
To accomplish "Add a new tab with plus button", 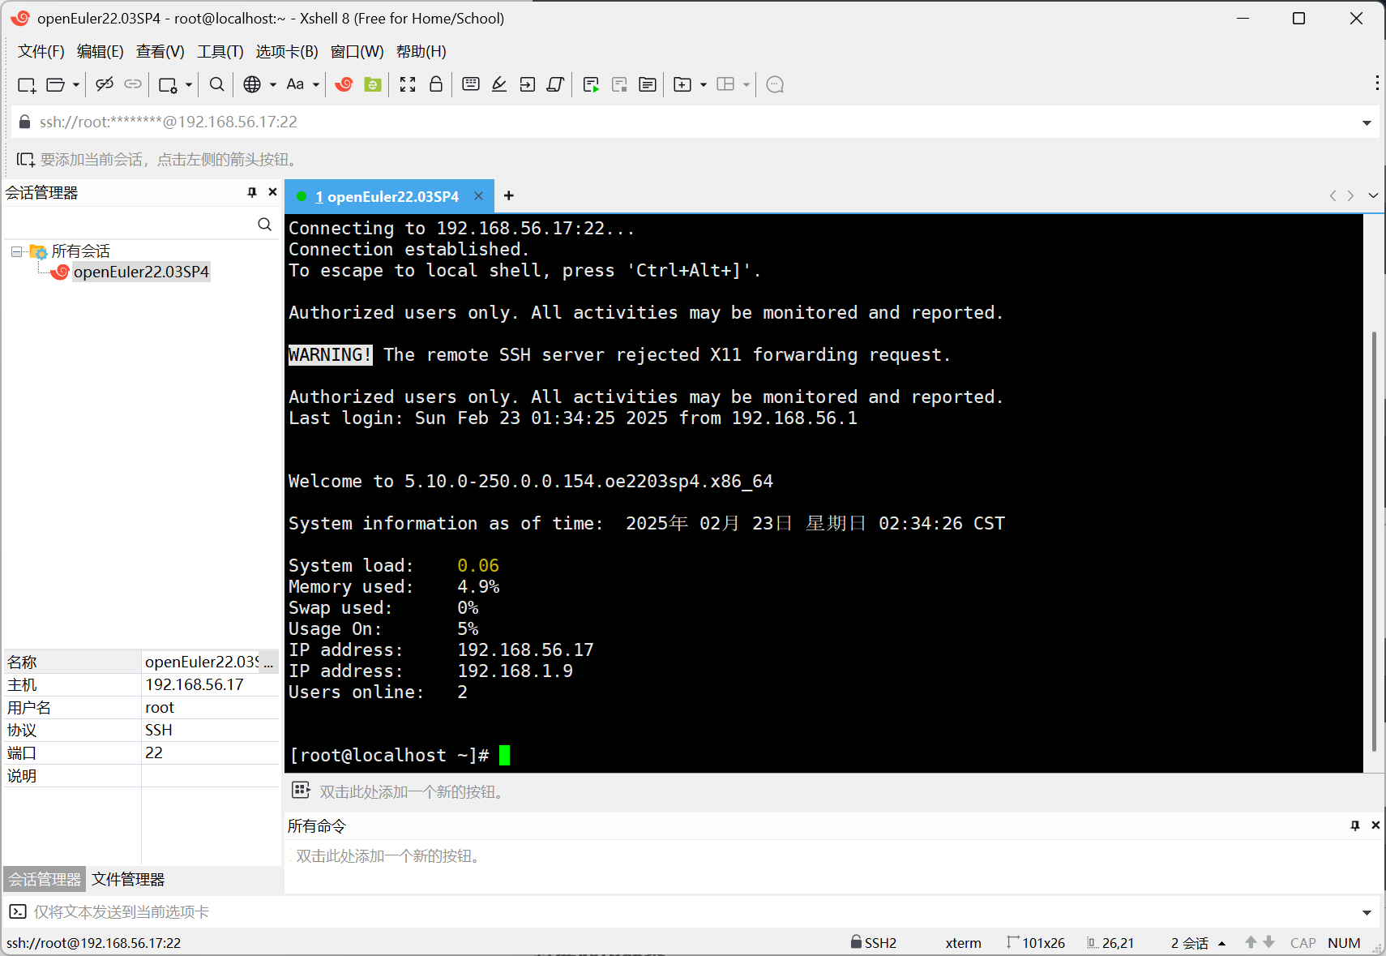I will pos(508,195).
